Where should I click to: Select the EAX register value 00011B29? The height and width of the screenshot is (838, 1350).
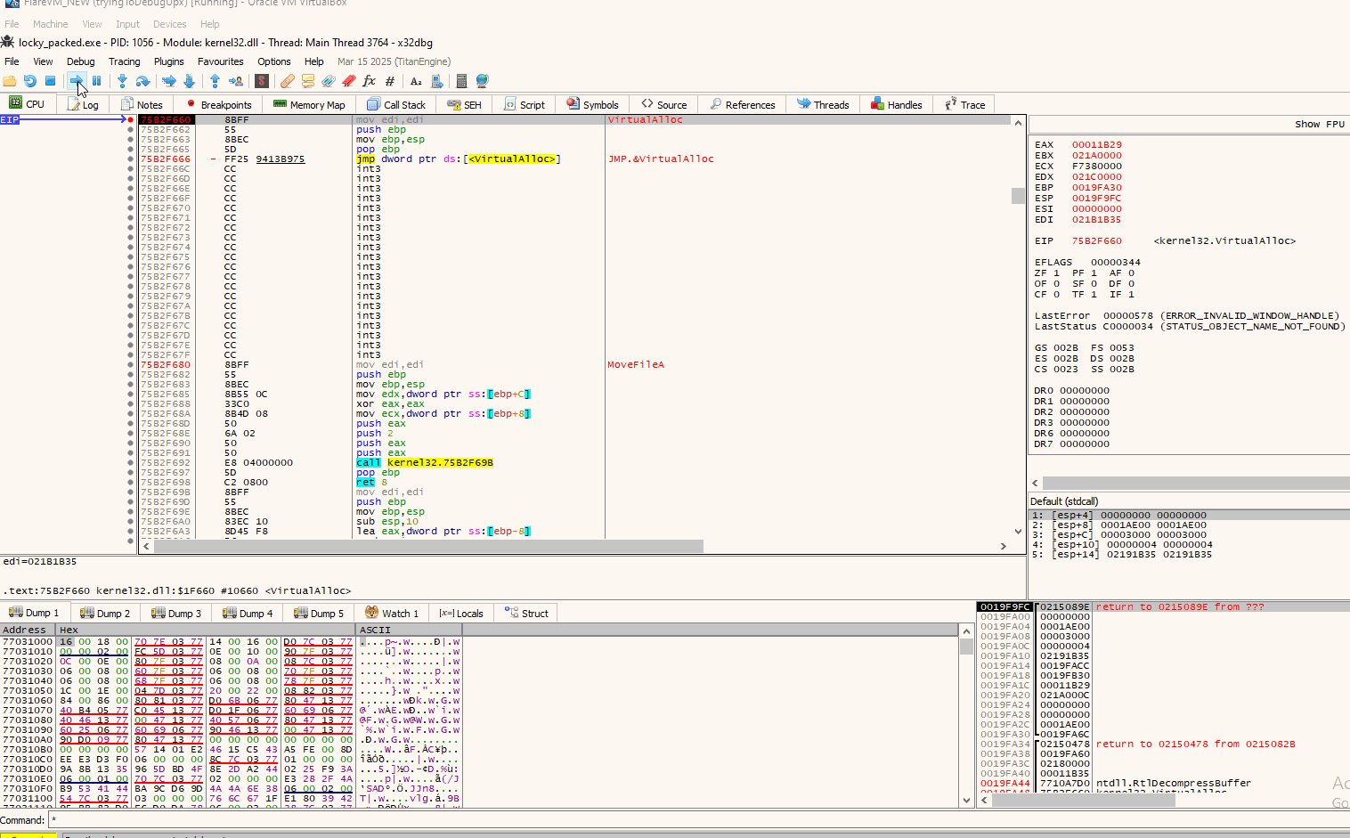click(1097, 144)
